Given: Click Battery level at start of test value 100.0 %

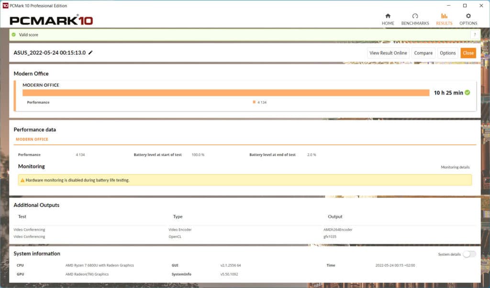Looking at the screenshot, I should pyautogui.click(x=198, y=155).
